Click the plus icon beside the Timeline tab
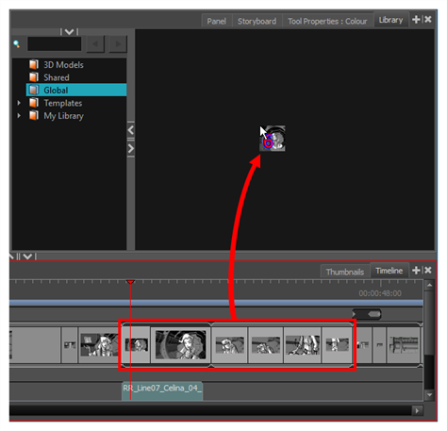Viewport: 447px width, 431px height. (416, 271)
